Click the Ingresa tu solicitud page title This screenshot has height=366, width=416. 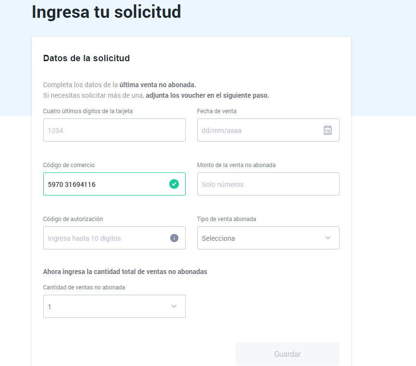(106, 12)
